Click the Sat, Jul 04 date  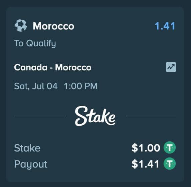point(36,86)
